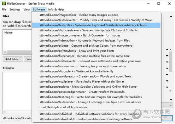Screen dimensions: 175x124
Task: Select sttmedia.com/individual-fit Adaption entry
Action: tap(96, 119)
